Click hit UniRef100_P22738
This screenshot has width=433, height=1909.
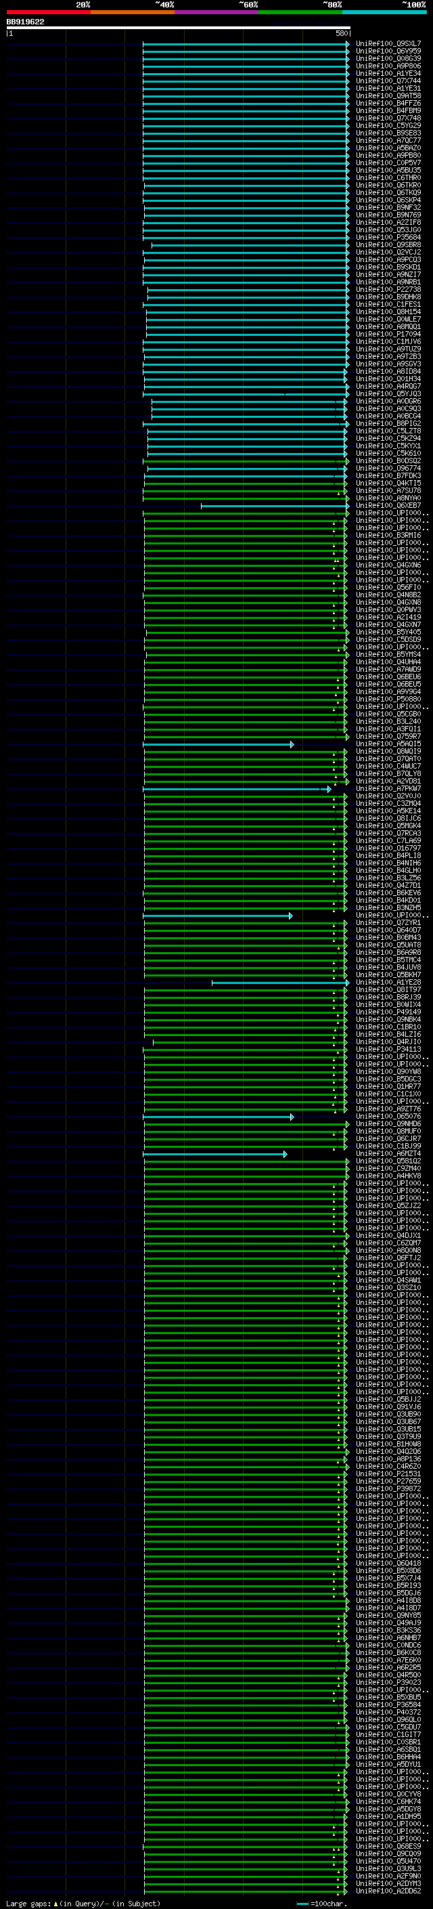point(388,290)
